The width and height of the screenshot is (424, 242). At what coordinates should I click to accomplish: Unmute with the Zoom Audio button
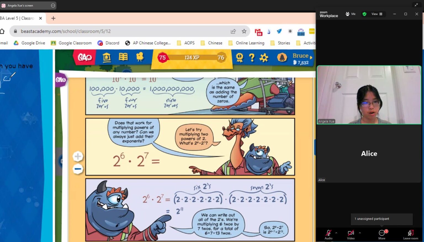click(328, 235)
